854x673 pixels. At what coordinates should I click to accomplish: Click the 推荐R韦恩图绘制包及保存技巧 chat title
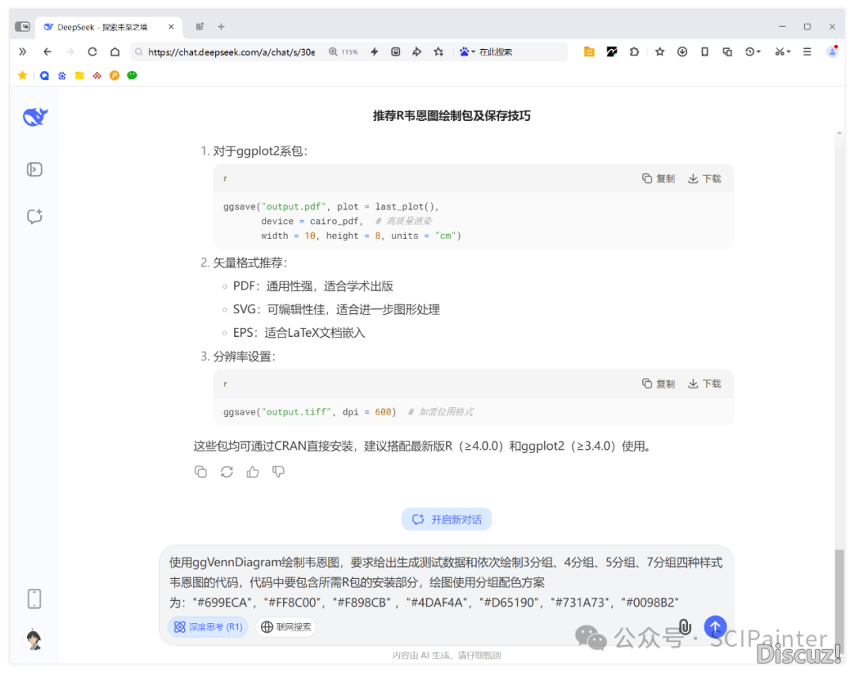[x=452, y=115]
